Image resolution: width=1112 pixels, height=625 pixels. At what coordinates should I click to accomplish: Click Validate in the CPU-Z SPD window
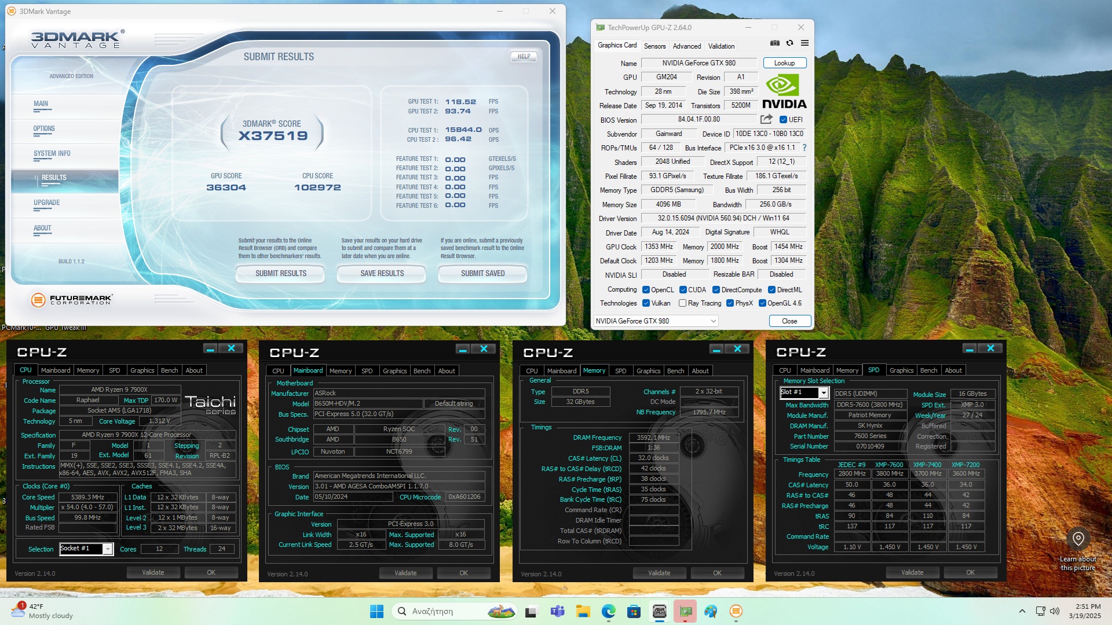pos(912,572)
